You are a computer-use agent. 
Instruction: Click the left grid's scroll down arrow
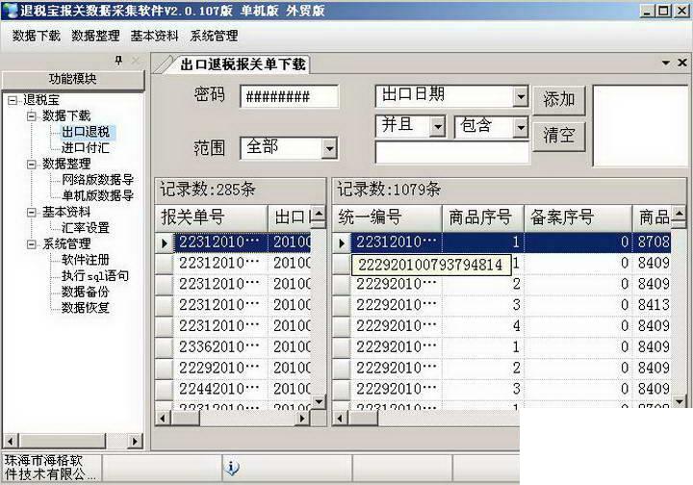pos(319,401)
